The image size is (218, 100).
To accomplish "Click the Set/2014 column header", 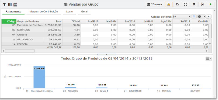I will point(182,21).
